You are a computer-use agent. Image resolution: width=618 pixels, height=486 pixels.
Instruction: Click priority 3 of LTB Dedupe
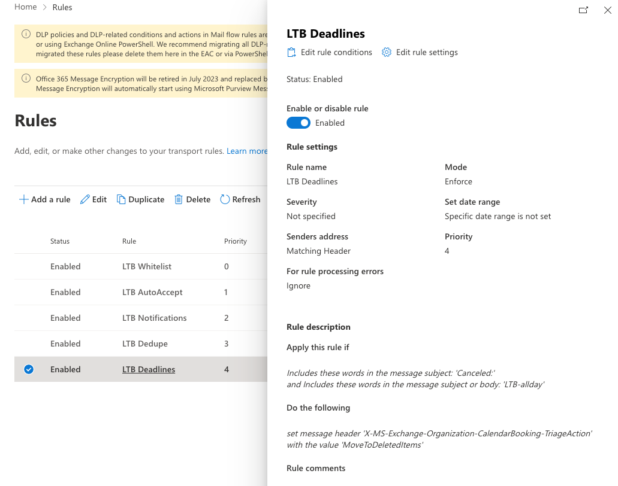[x=226, y=344]
